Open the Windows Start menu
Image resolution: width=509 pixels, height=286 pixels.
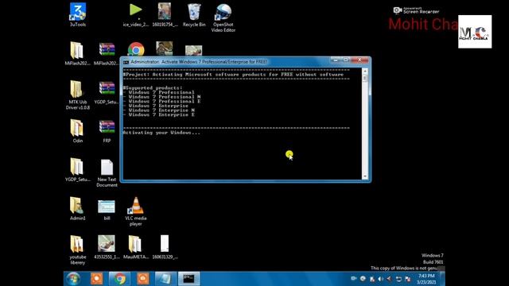pos(73,279)
